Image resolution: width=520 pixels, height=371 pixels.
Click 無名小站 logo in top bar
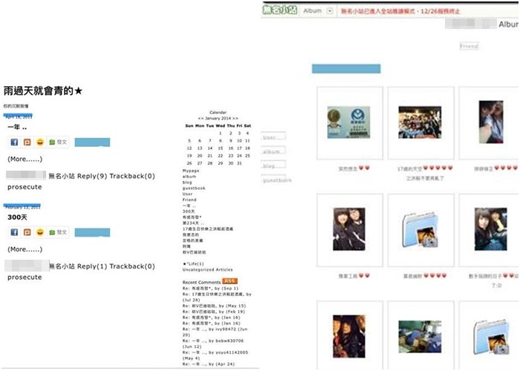279,11
